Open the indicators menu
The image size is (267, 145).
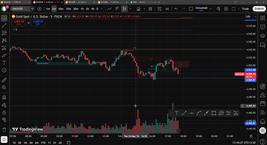(x=138, y=9)
